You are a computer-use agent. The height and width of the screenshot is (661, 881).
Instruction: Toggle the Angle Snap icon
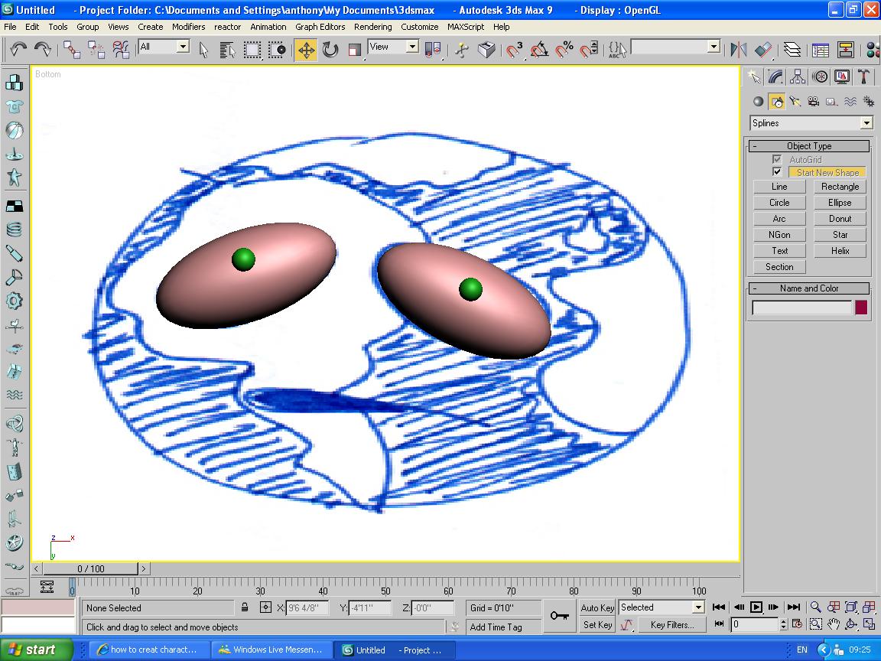coord(539,50)
